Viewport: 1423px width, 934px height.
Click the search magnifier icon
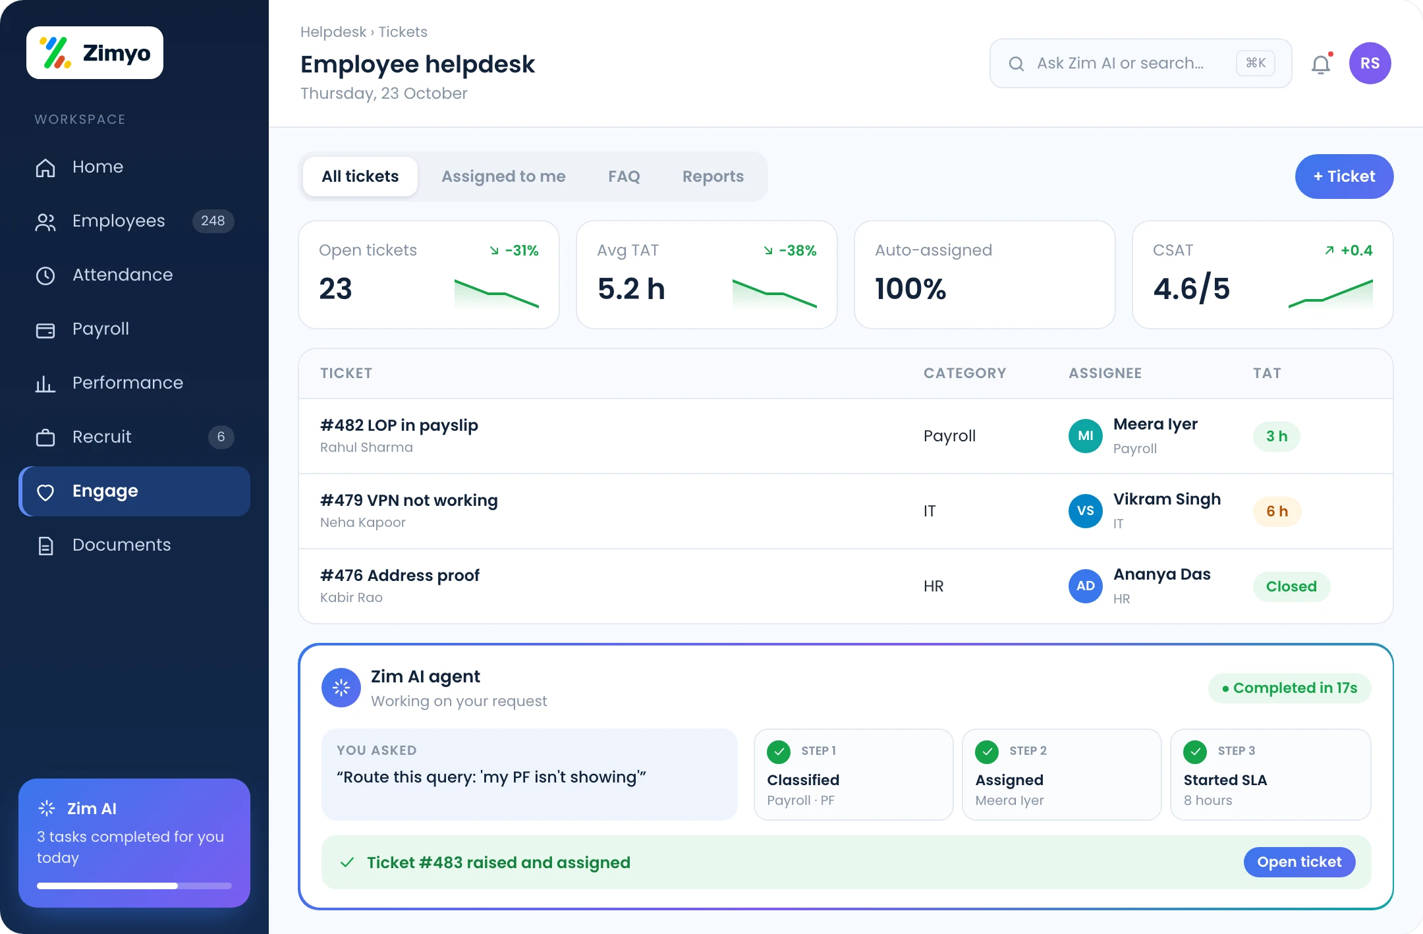(1017, 63)
